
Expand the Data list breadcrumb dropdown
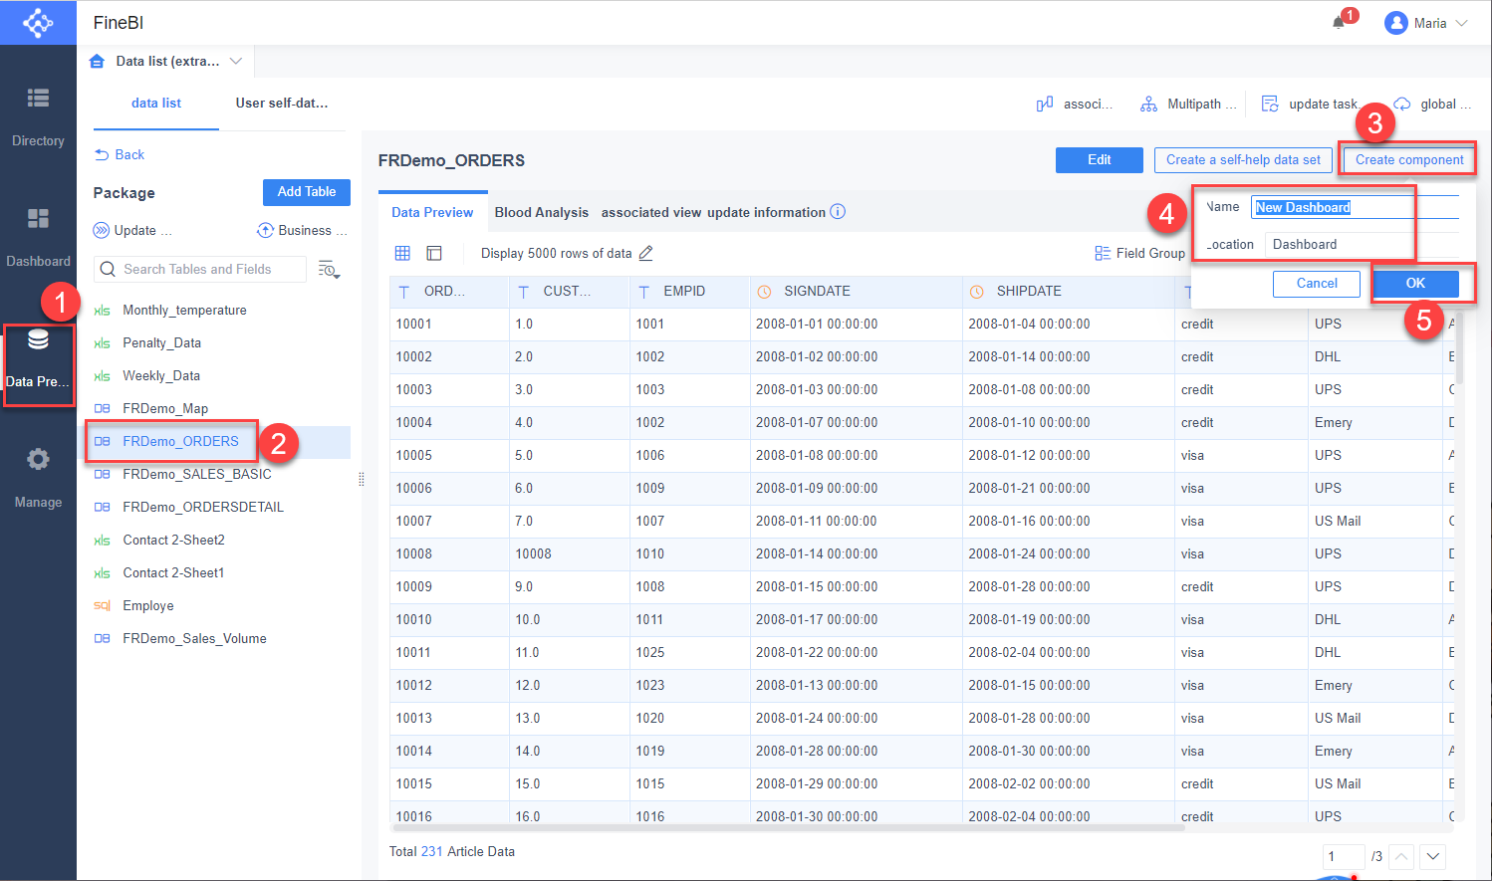[x=236, y=61]
